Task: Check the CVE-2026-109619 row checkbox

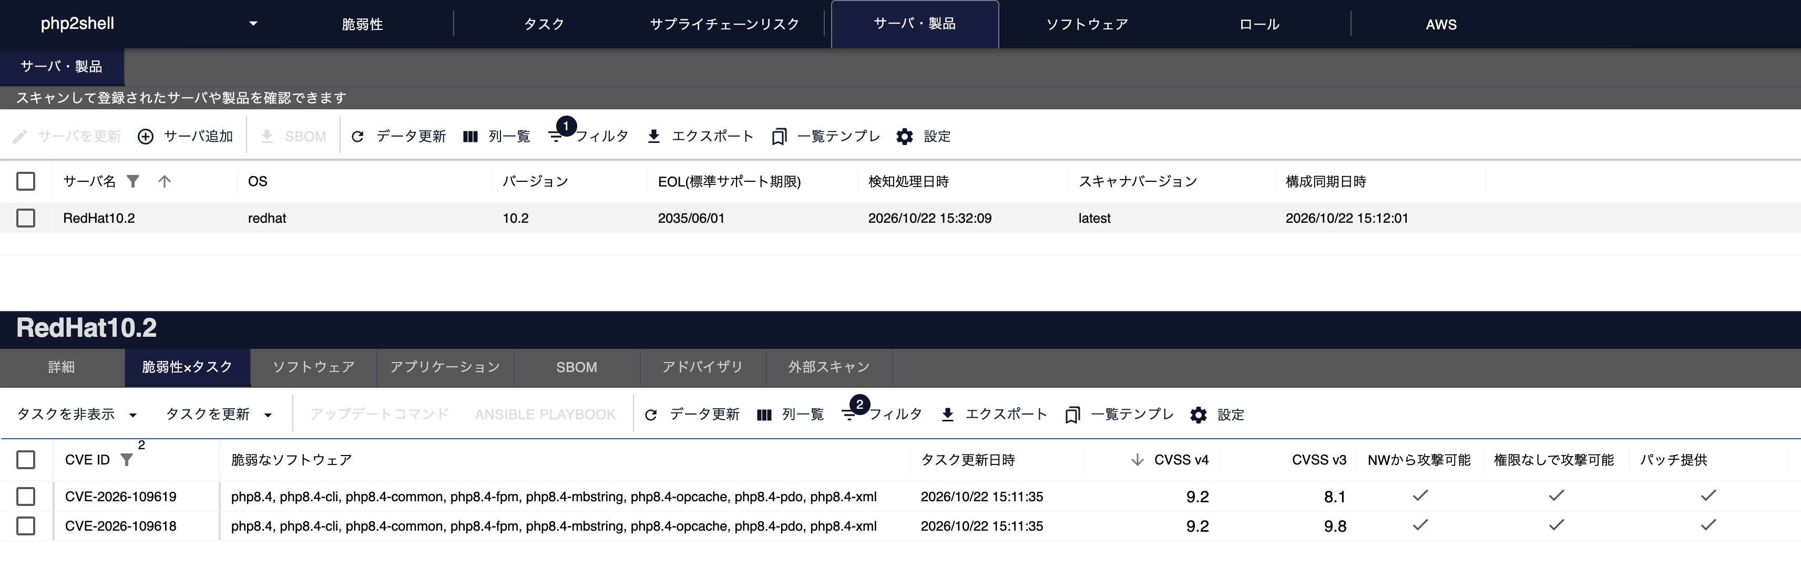Action: point(26,497)
